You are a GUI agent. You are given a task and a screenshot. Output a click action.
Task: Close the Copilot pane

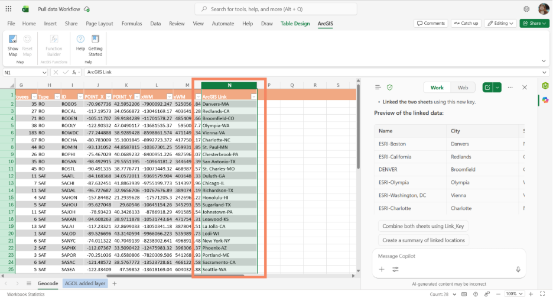(525, 87)
